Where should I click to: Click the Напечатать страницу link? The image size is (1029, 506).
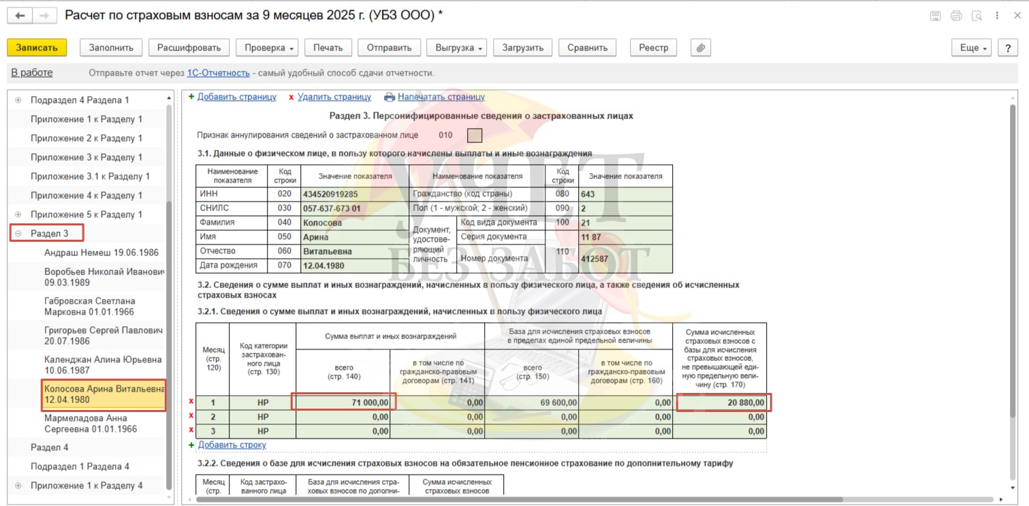click(x=441, y=97)
